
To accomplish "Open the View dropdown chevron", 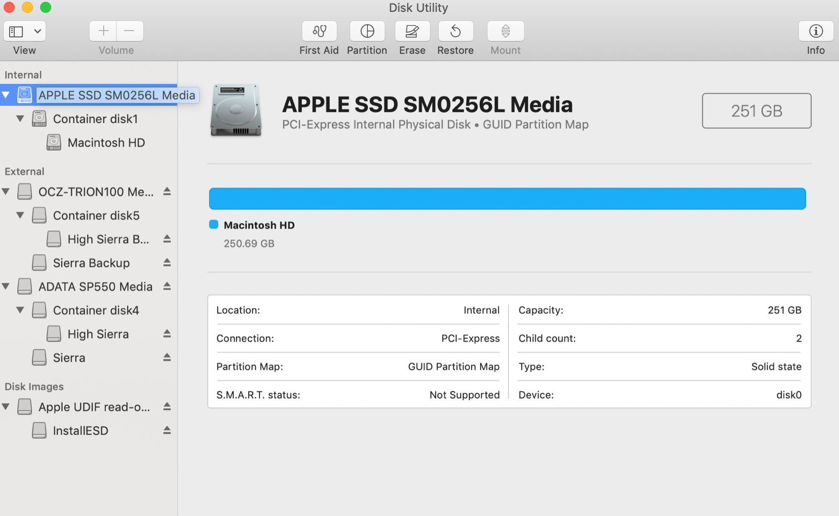I will coord(37,32).
